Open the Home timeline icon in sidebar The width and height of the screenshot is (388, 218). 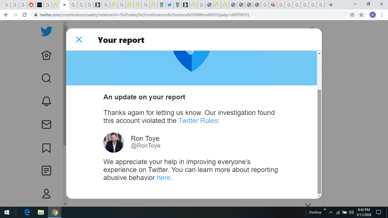(x=46, y=55)
